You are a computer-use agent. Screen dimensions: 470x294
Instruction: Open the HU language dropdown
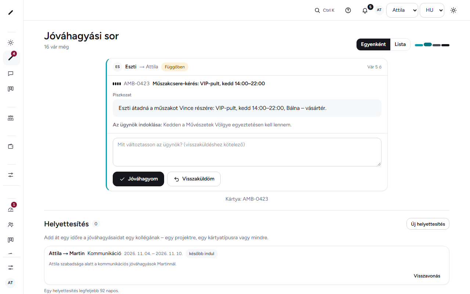[x=432, y=10]
